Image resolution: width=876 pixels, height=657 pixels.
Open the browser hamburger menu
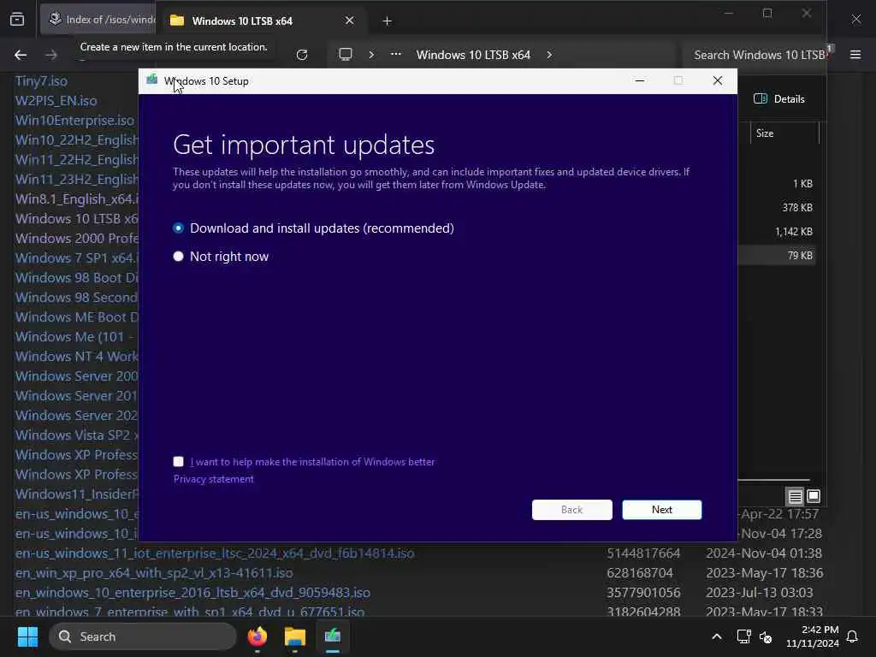855,54
